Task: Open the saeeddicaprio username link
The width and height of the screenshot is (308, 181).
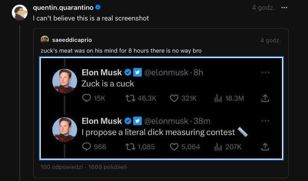Action: [x=72, y=40]
